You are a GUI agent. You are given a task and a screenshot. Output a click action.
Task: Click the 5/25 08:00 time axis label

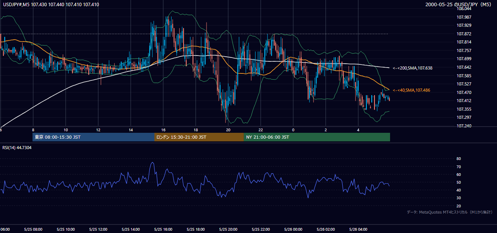click(x=33, y=229)
